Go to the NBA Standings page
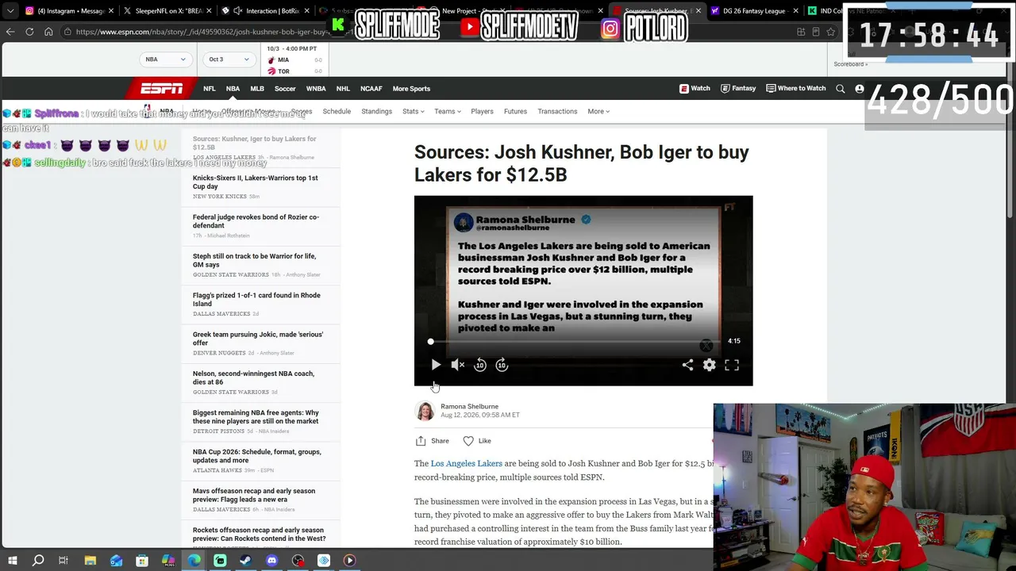 click(x=376, y=112)
